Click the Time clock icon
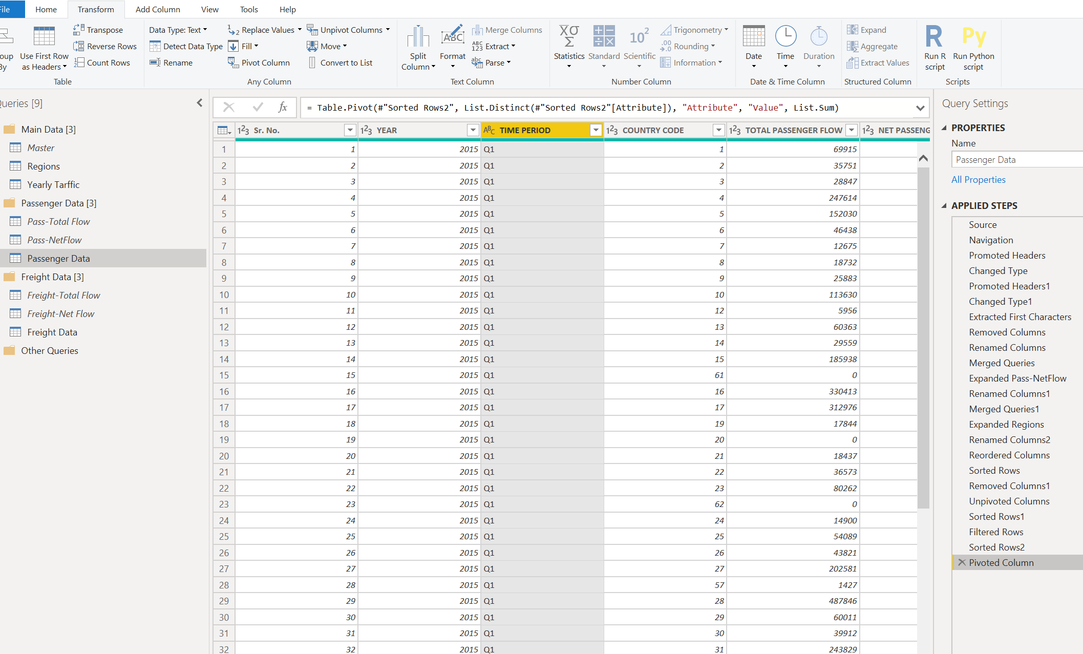1083x654 pixels. point(785,36)
